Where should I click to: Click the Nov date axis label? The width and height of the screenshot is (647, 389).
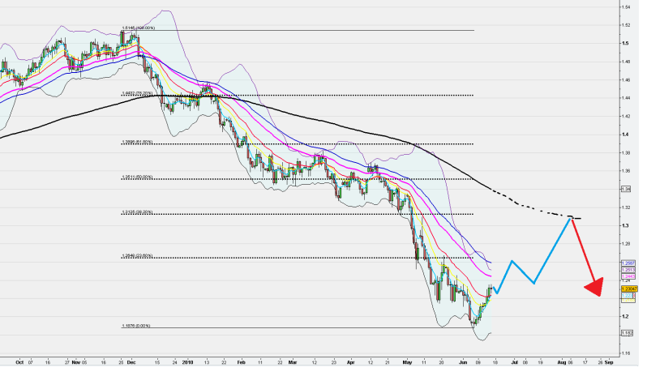pos(76,362)
